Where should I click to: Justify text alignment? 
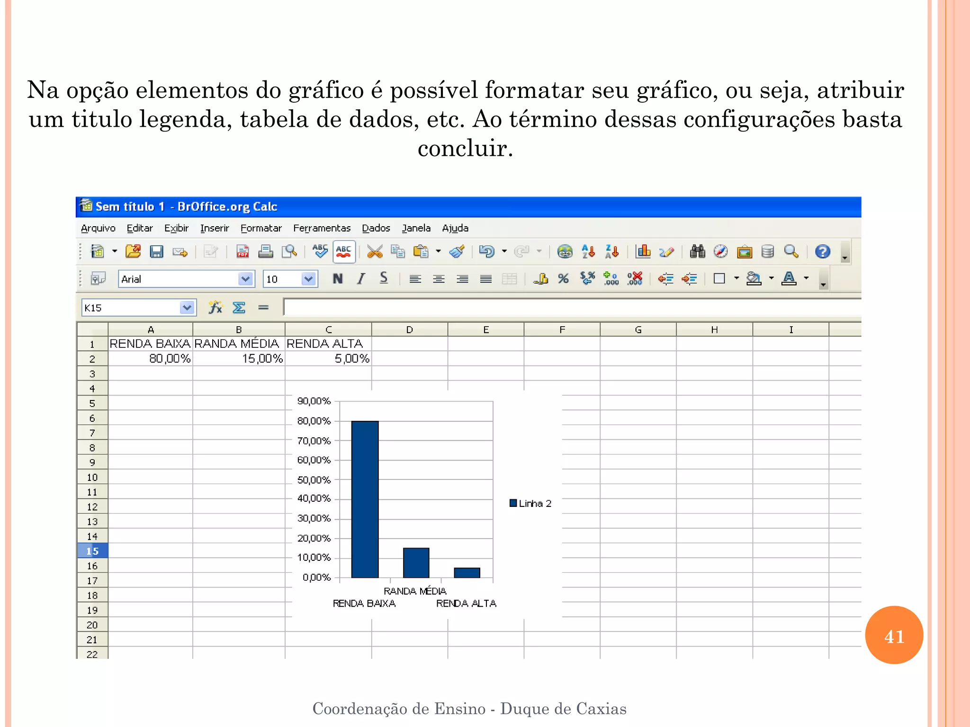coord(486,279)
